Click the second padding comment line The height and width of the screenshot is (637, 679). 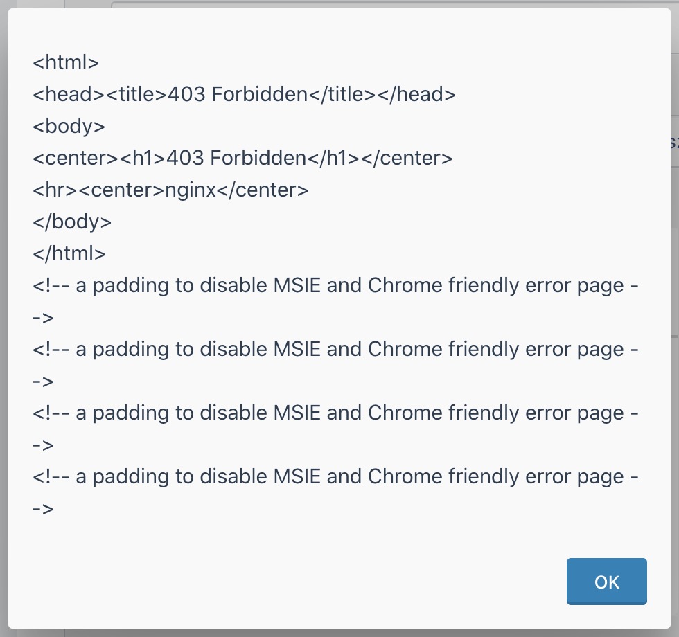click(335, 349)
